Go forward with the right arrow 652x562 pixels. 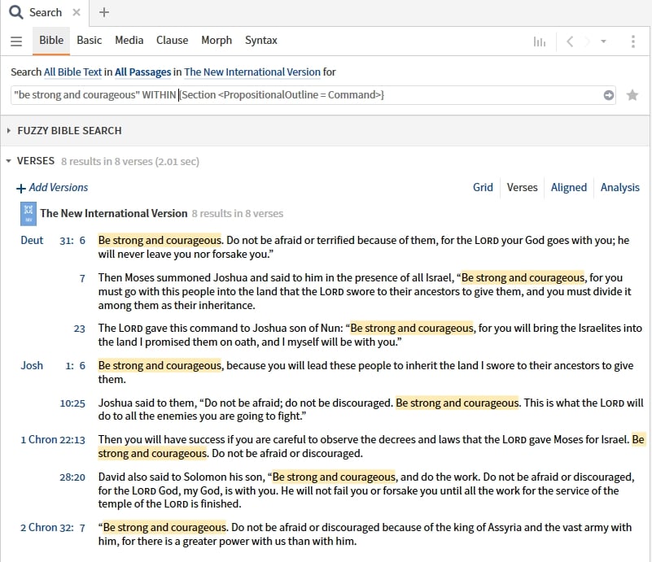point(587,41)
